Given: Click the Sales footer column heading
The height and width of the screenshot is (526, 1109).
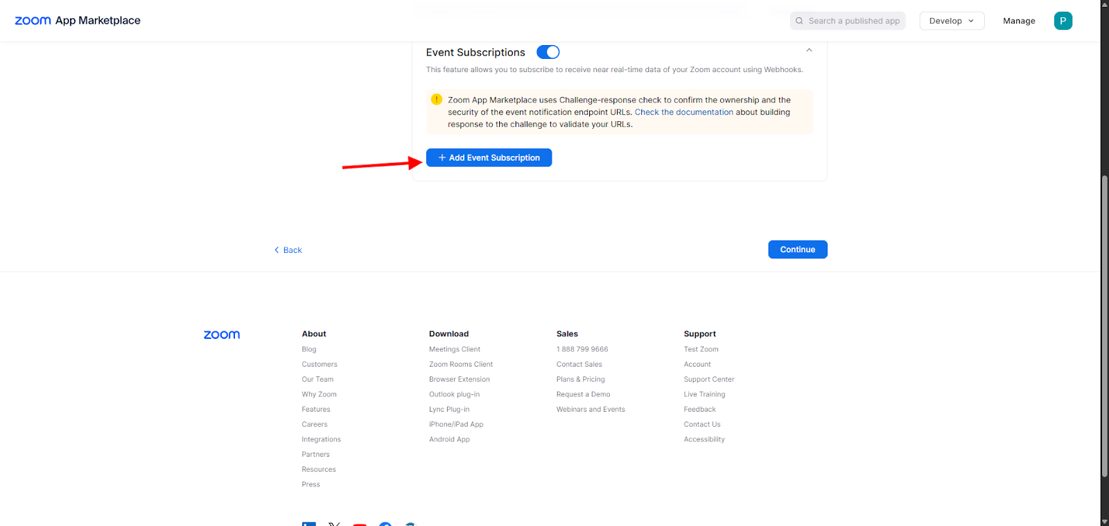Looking at the screenshot, I should [x=567, y=334].
